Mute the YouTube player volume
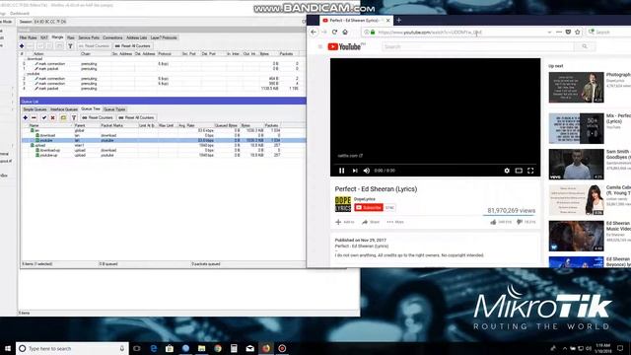Screen dimensions: 631x355 (x=367, y=171)
